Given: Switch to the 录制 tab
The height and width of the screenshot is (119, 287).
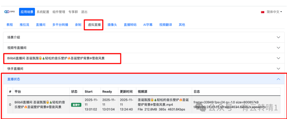Looking at the screenshot, I should click(x=78, y=25).
